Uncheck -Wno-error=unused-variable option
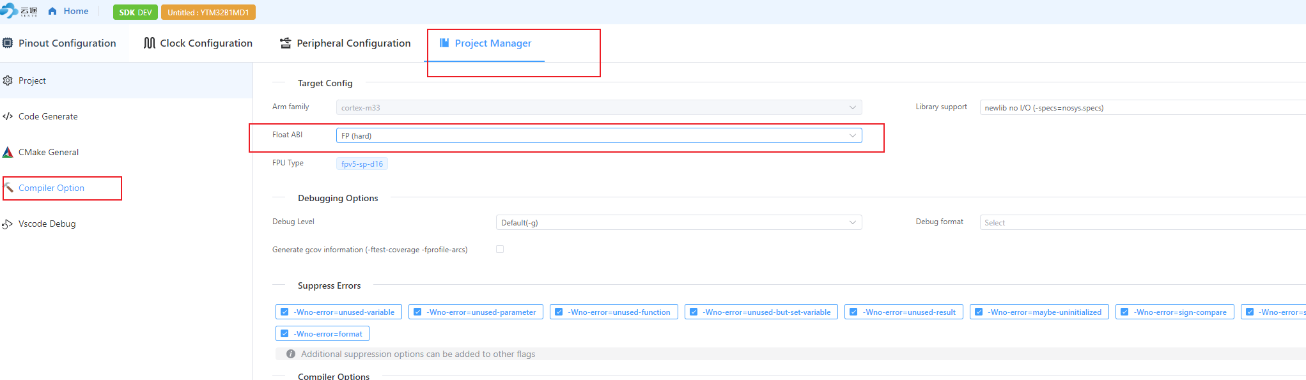The image size is (1306, 380). [285, 312]
